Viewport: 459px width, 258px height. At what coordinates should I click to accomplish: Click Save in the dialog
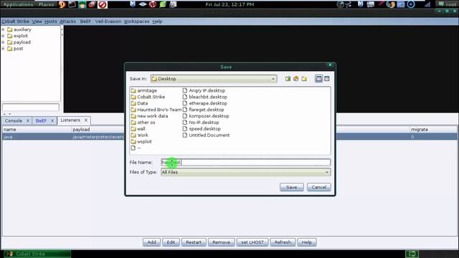tap(292, 187)
